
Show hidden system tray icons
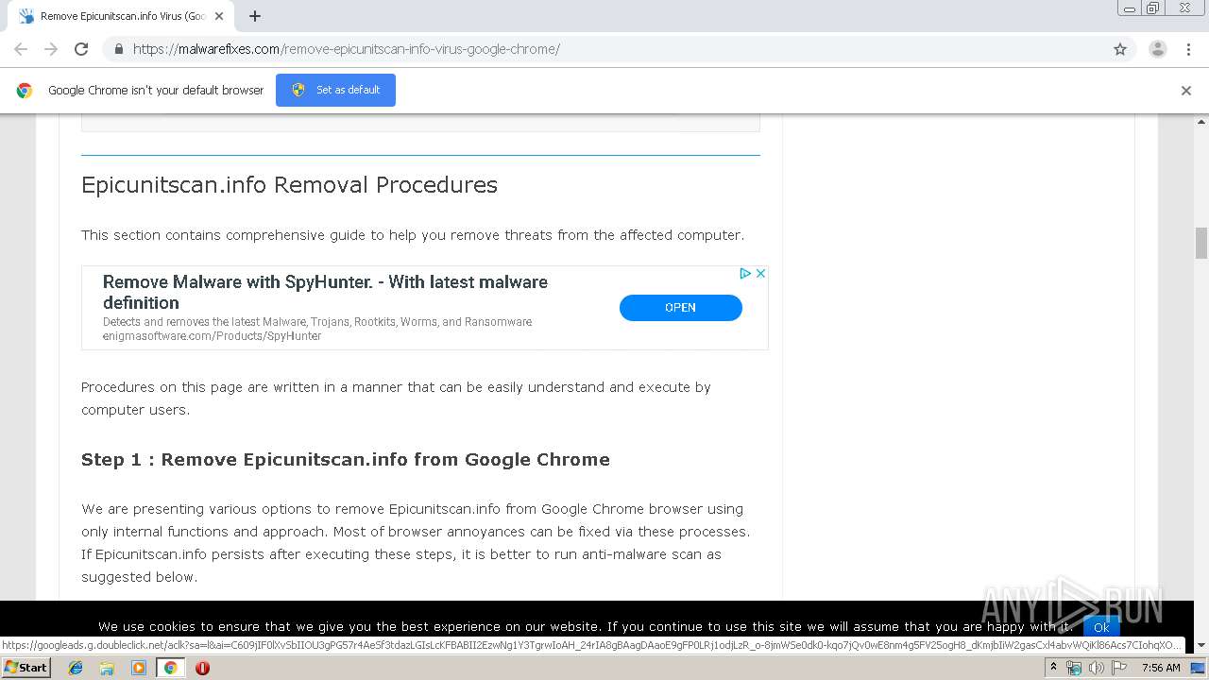click(x=1053, y=668)
